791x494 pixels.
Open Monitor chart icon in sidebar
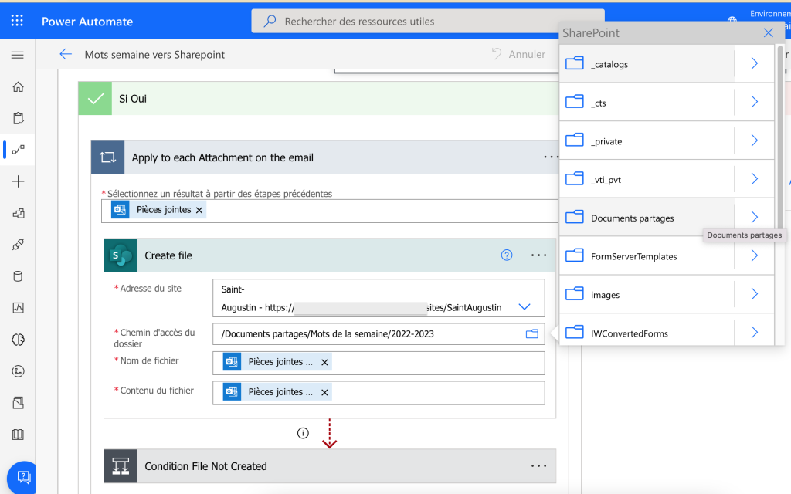(x=19, y=308)
